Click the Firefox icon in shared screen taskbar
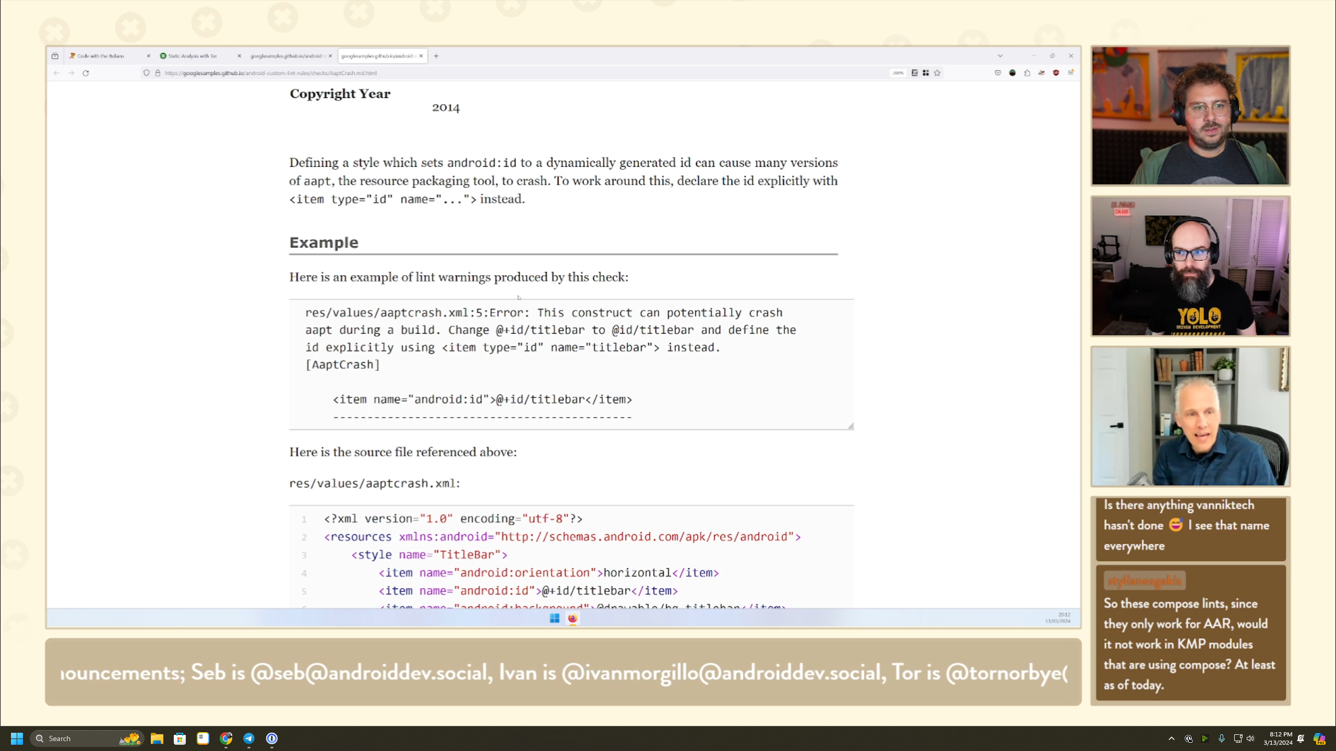 572,619
